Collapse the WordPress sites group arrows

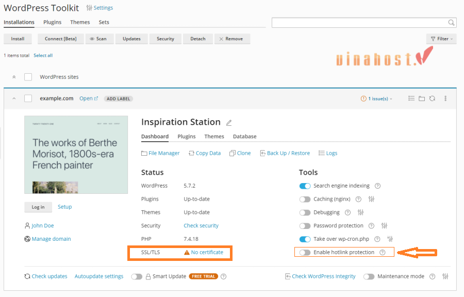(14, 77)
